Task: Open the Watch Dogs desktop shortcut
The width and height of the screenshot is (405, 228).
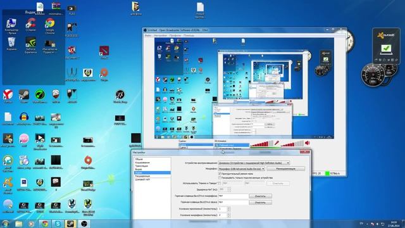Action: tap(120, 96)
